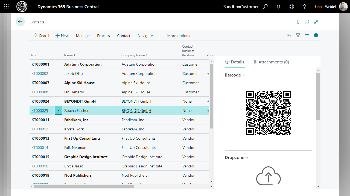Open the notifications bell
350x196 pixels.
pyautogui.click(x=278, y=7)
